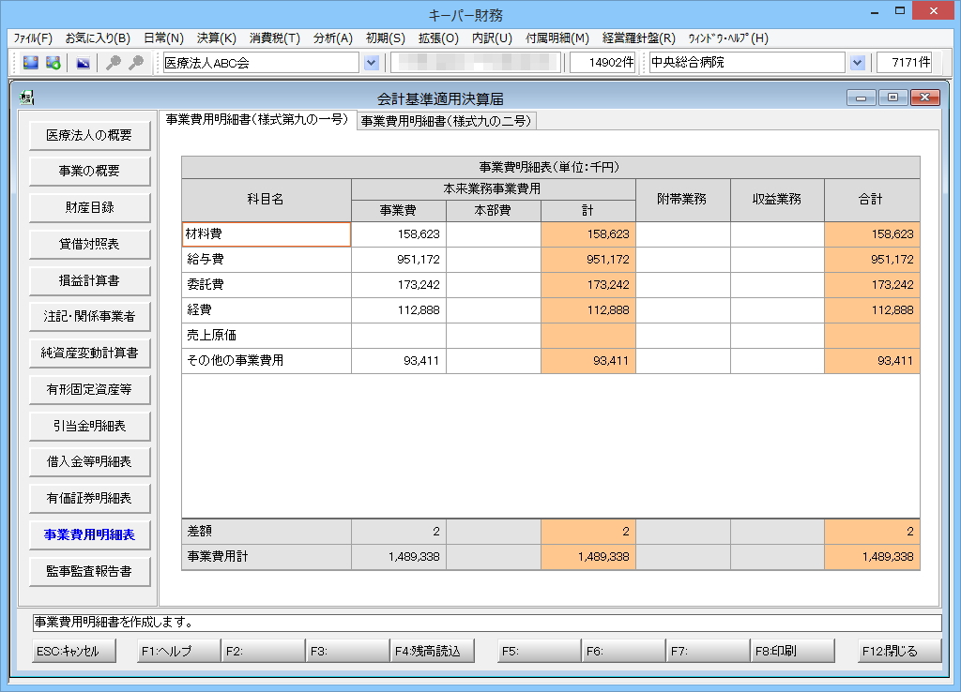Viewport: 961px width, 692px height.
Task: Open the 中央総合病院 dropdown list
Action: pyautogui.click(x=857, y=63)
